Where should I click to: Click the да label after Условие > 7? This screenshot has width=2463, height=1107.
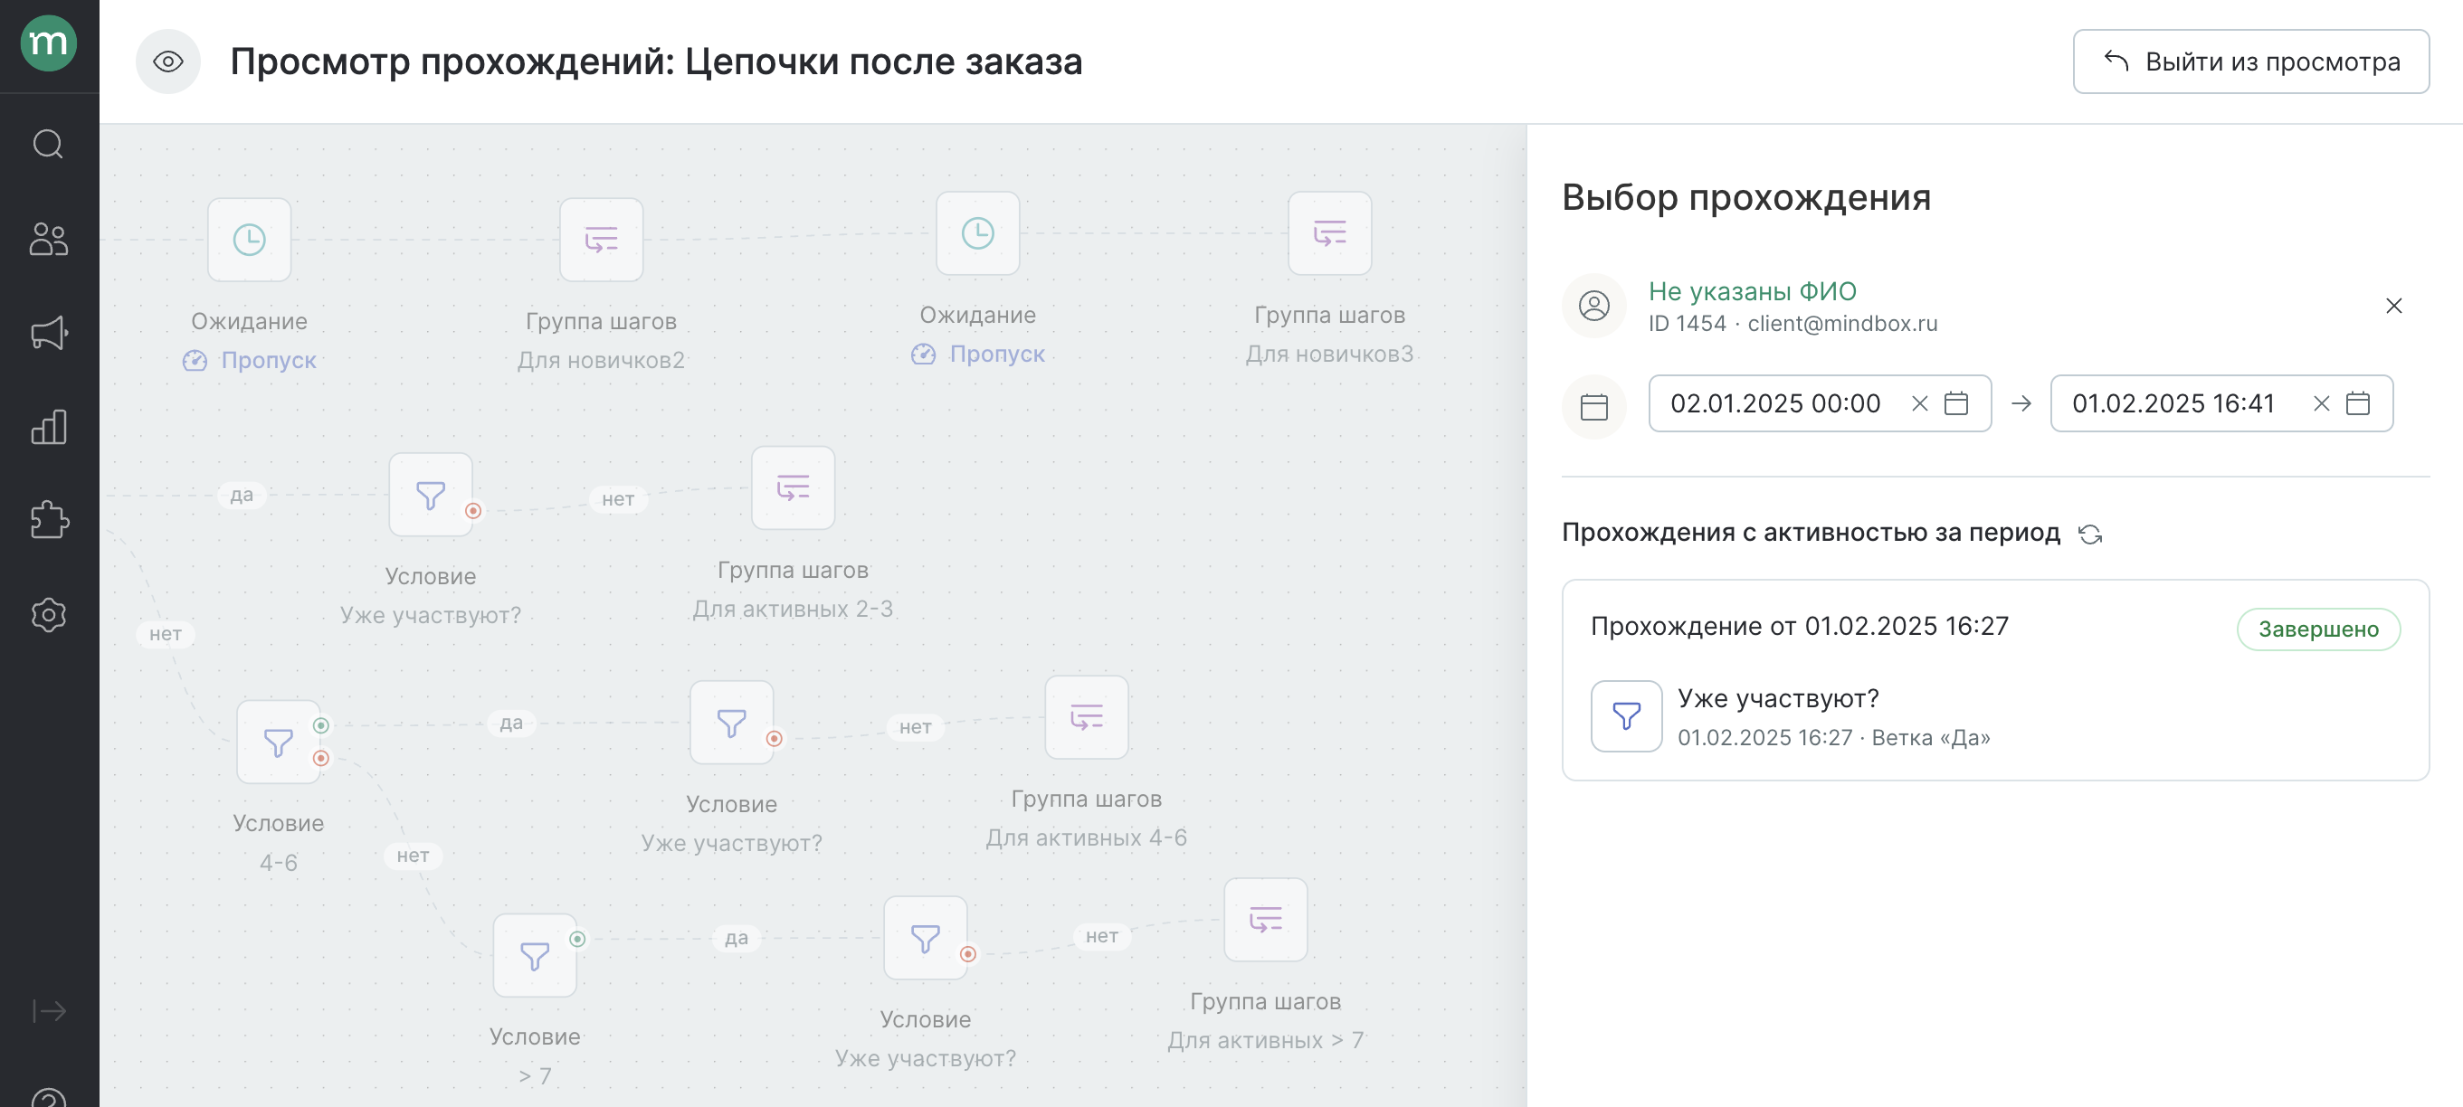[x=737, y=939]
